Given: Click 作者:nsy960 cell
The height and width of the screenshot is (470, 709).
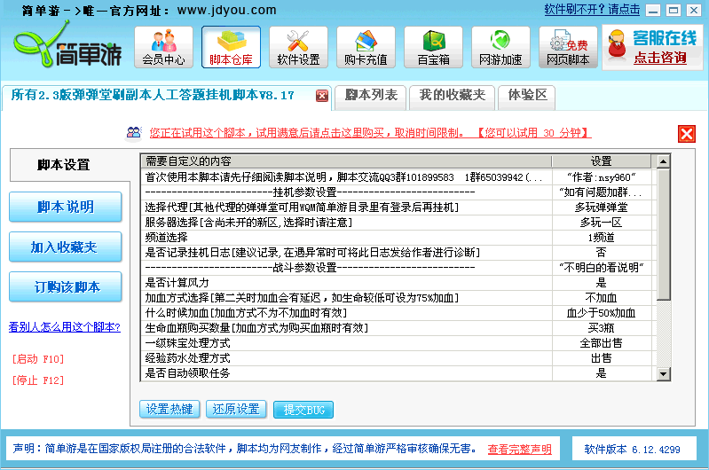Looking at the screenshot, I should click(x=601, y=177).
